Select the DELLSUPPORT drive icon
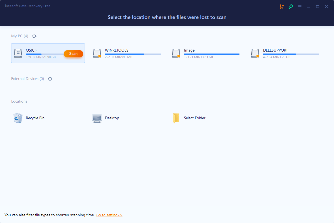Screen dimensions: 334x223 [x=255, y=53]
